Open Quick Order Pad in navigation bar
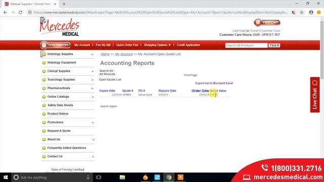Viewport: 324px width, 182px height. (x=127, y=45)
